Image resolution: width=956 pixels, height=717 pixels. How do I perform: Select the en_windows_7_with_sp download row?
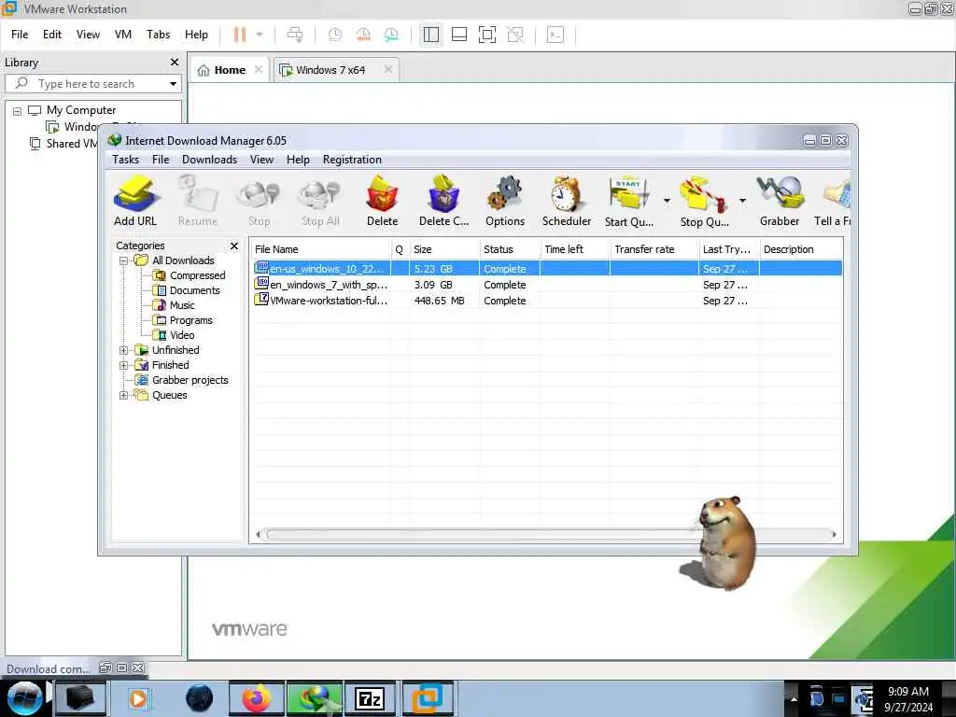[x=547, y=285]
